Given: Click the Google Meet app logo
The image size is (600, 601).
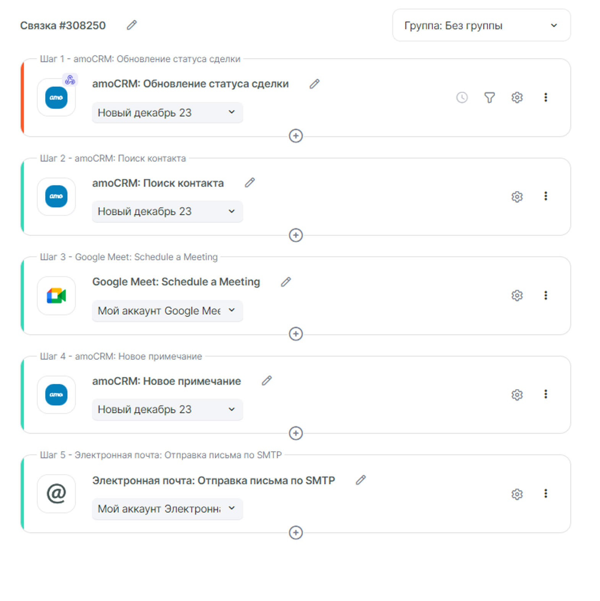Looking at the screenshot, I should pos(56,296).
